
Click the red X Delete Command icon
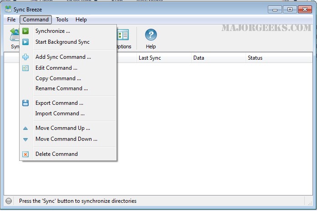[x=25, y=154]
